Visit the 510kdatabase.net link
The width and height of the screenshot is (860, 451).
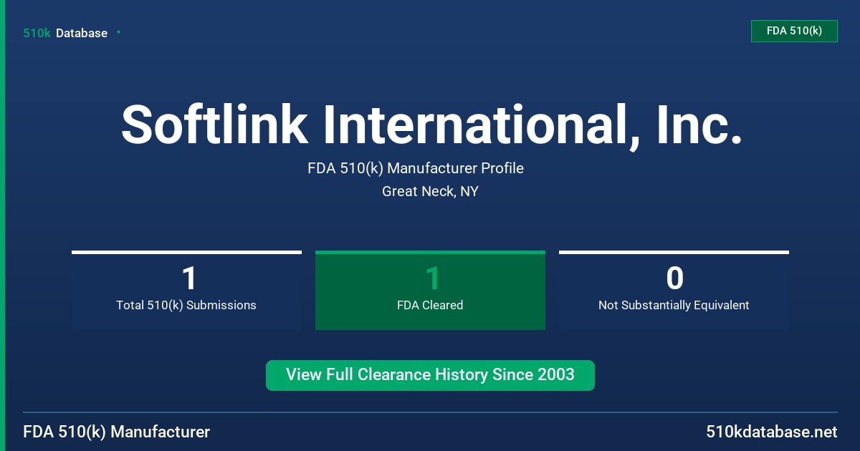[771, 432]
